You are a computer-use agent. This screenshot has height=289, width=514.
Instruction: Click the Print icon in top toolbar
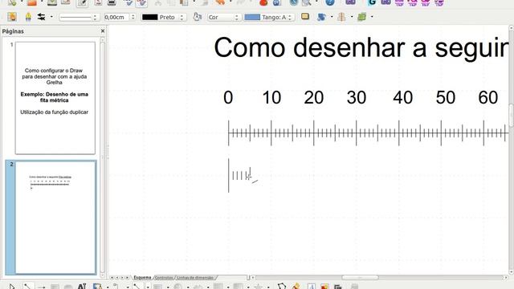[x=112, y=2]
